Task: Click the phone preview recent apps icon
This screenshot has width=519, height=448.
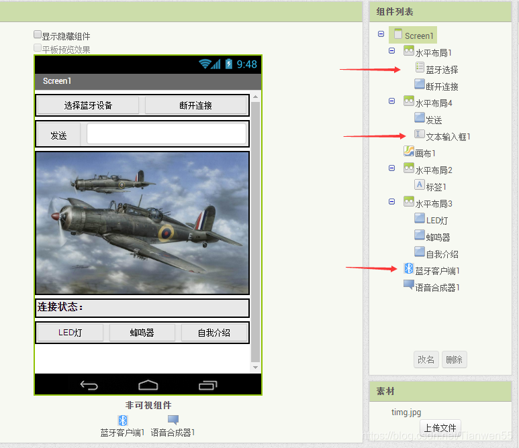Action: 208,385
